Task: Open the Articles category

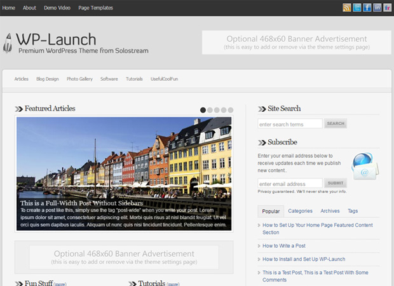Action: click(x=22, y=79)
